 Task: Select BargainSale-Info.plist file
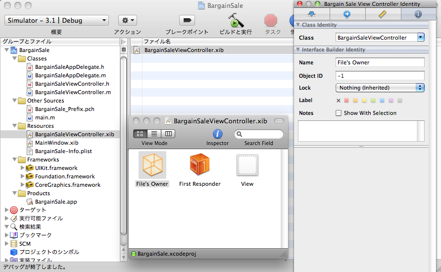tap(63, 151)
